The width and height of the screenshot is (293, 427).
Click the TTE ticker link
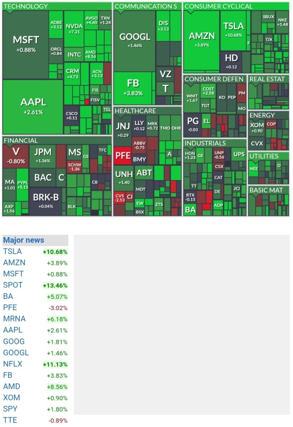point(10,420)
